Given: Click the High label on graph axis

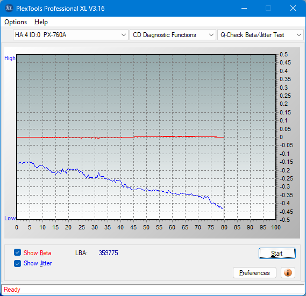Looking at the screenshot, I should pos(10,58).
